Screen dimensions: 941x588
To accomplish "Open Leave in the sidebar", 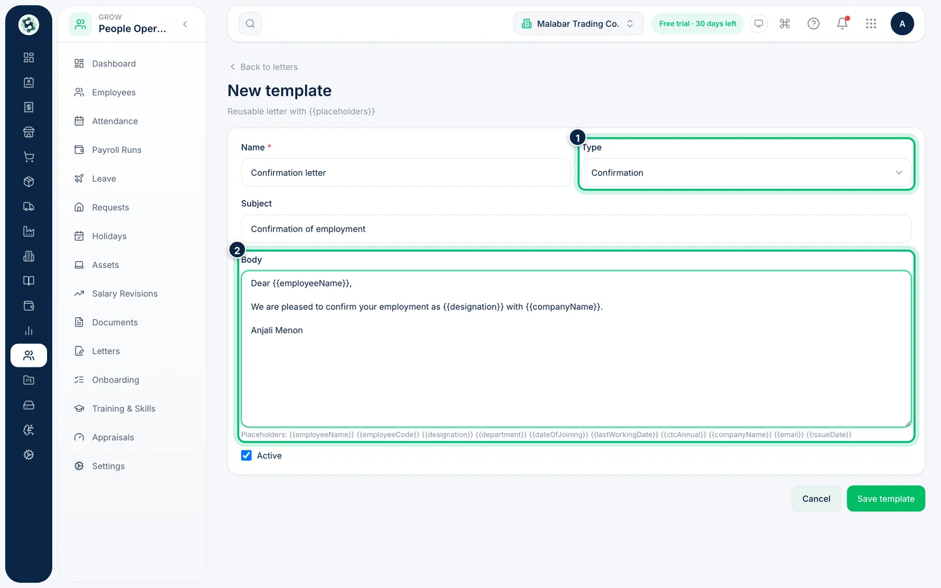I will (x=132, y=179).
